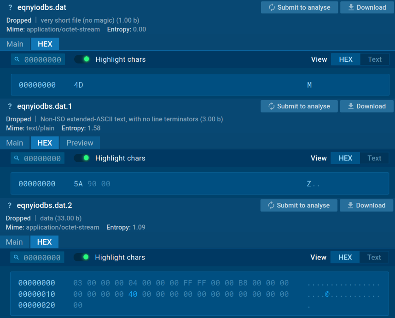Click search icon in eqnyiodbs.dat.1 offset field
395x318 pixels.
point(17,159)
